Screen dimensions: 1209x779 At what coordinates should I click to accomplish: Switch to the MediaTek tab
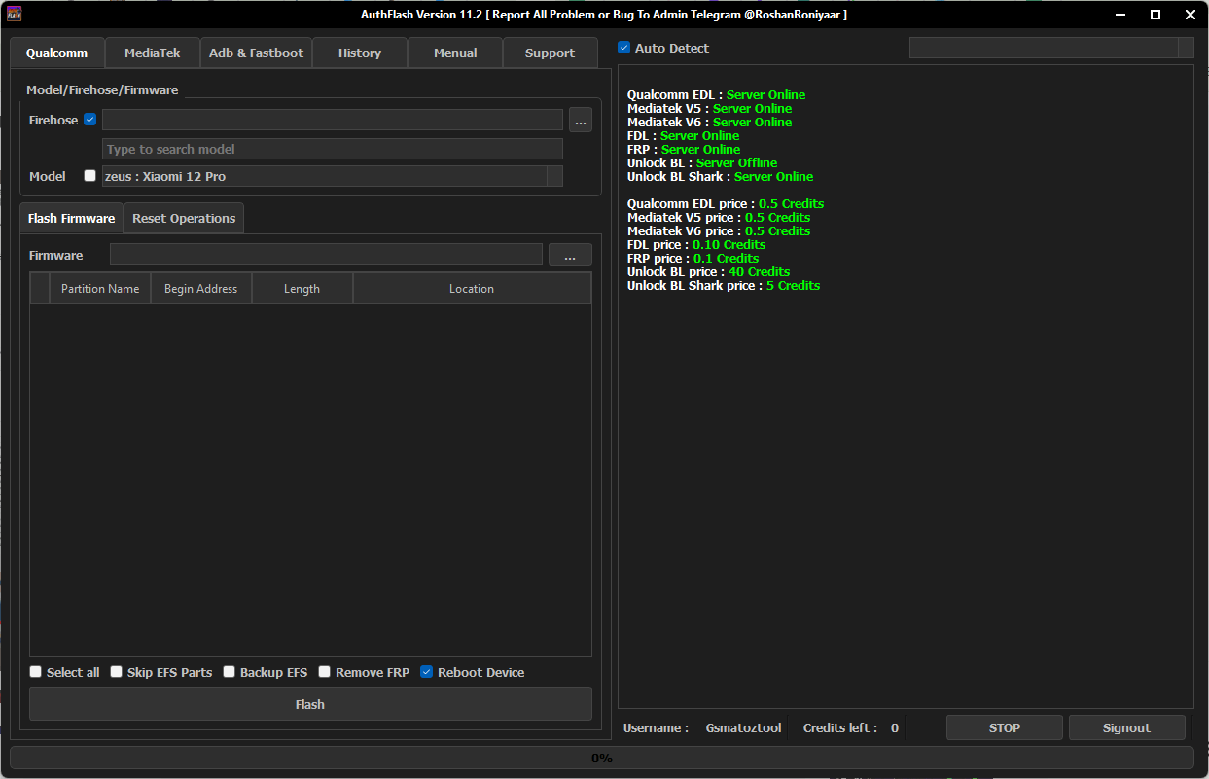tap(152, 53)
